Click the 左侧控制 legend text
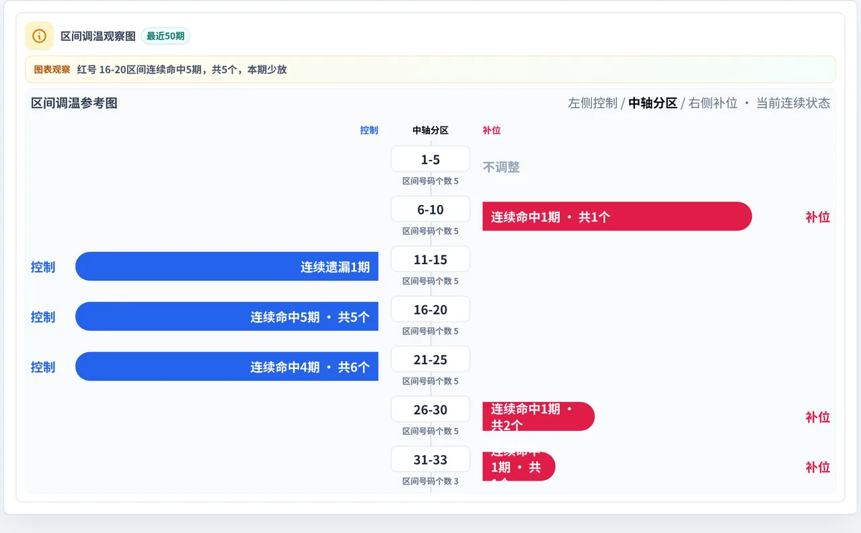This screenshot has height=533, width=861. click(593, 103)
